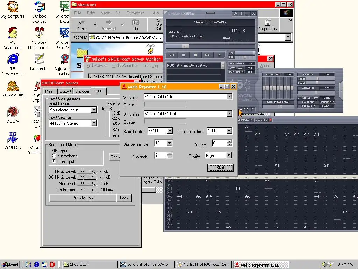Adjust Music Level slider
This screenshot has width=358, height=269.
(87, 171)
